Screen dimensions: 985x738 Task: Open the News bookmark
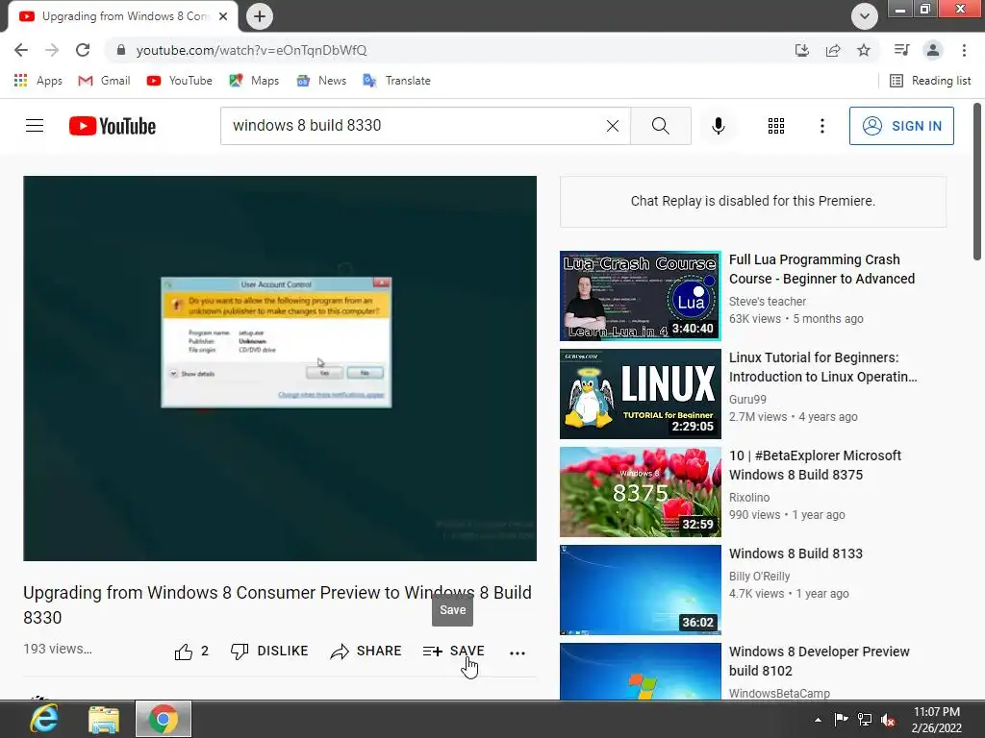click(321, 81)
